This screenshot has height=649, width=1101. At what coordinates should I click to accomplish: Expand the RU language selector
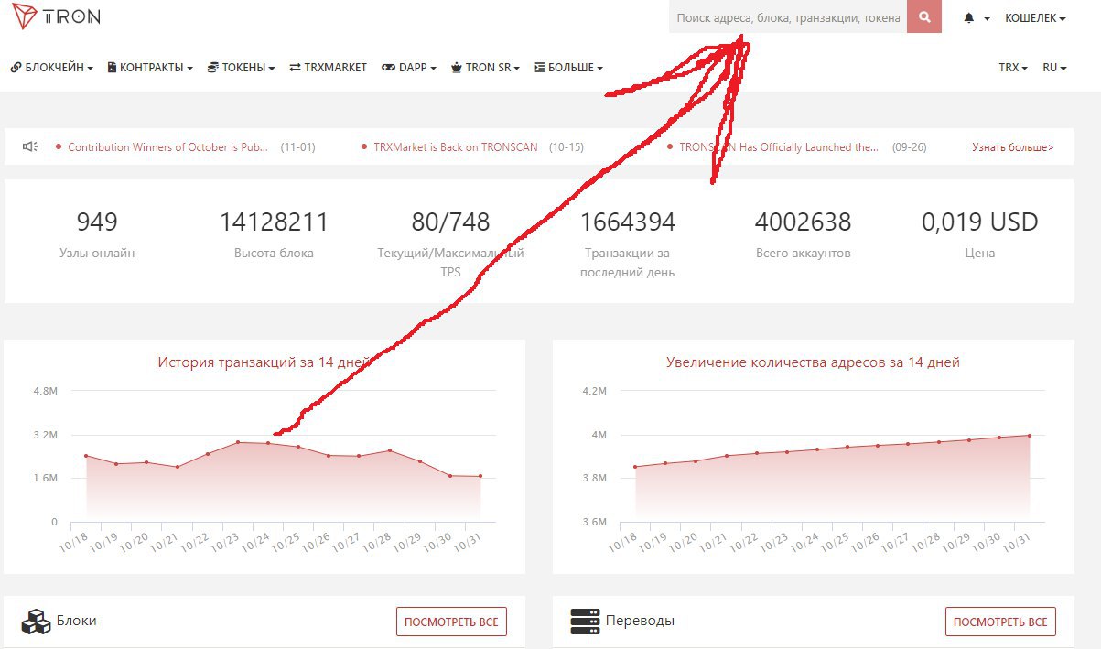1054,68
